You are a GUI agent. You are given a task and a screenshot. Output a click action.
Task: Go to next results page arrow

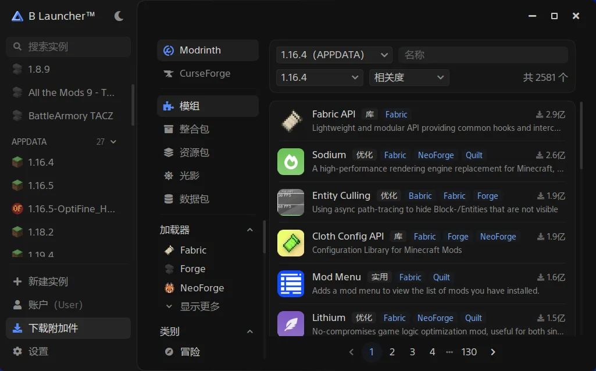pyautogui.click(x=492, y=352)
